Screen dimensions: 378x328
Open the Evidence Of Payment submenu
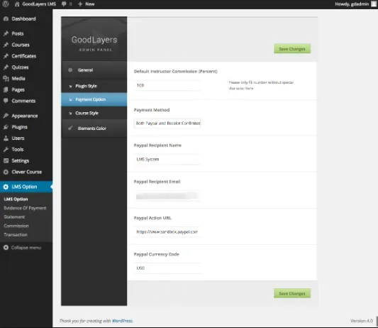coord(25,208)
